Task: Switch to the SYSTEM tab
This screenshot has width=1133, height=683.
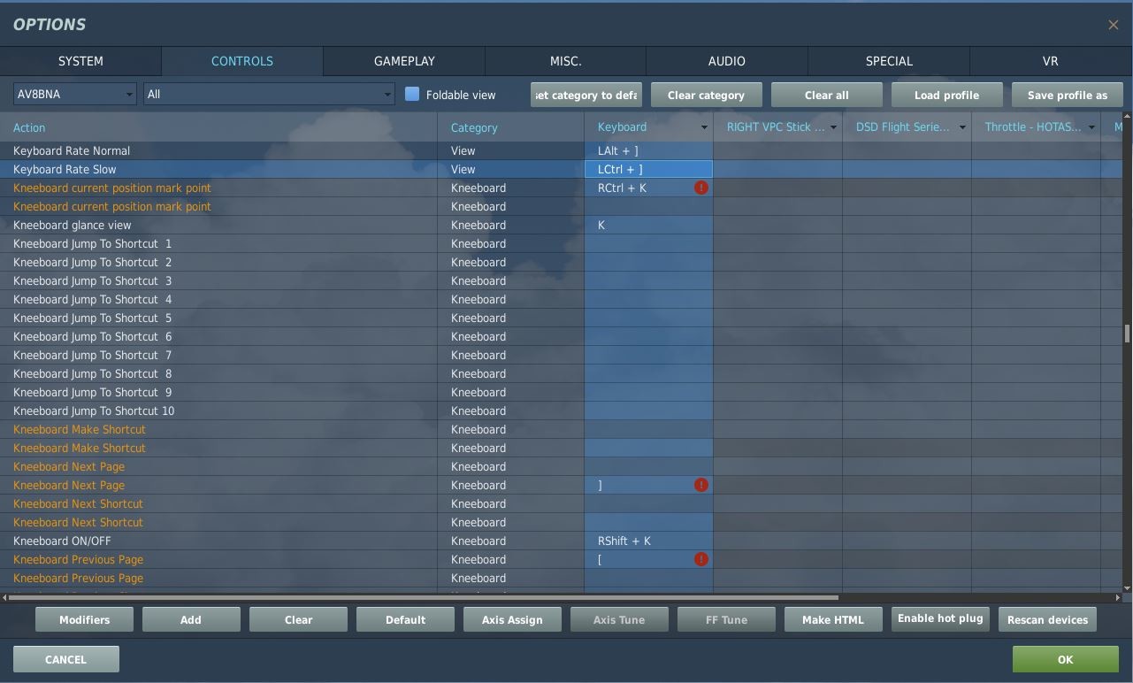Action: click(x=80, y=61)
